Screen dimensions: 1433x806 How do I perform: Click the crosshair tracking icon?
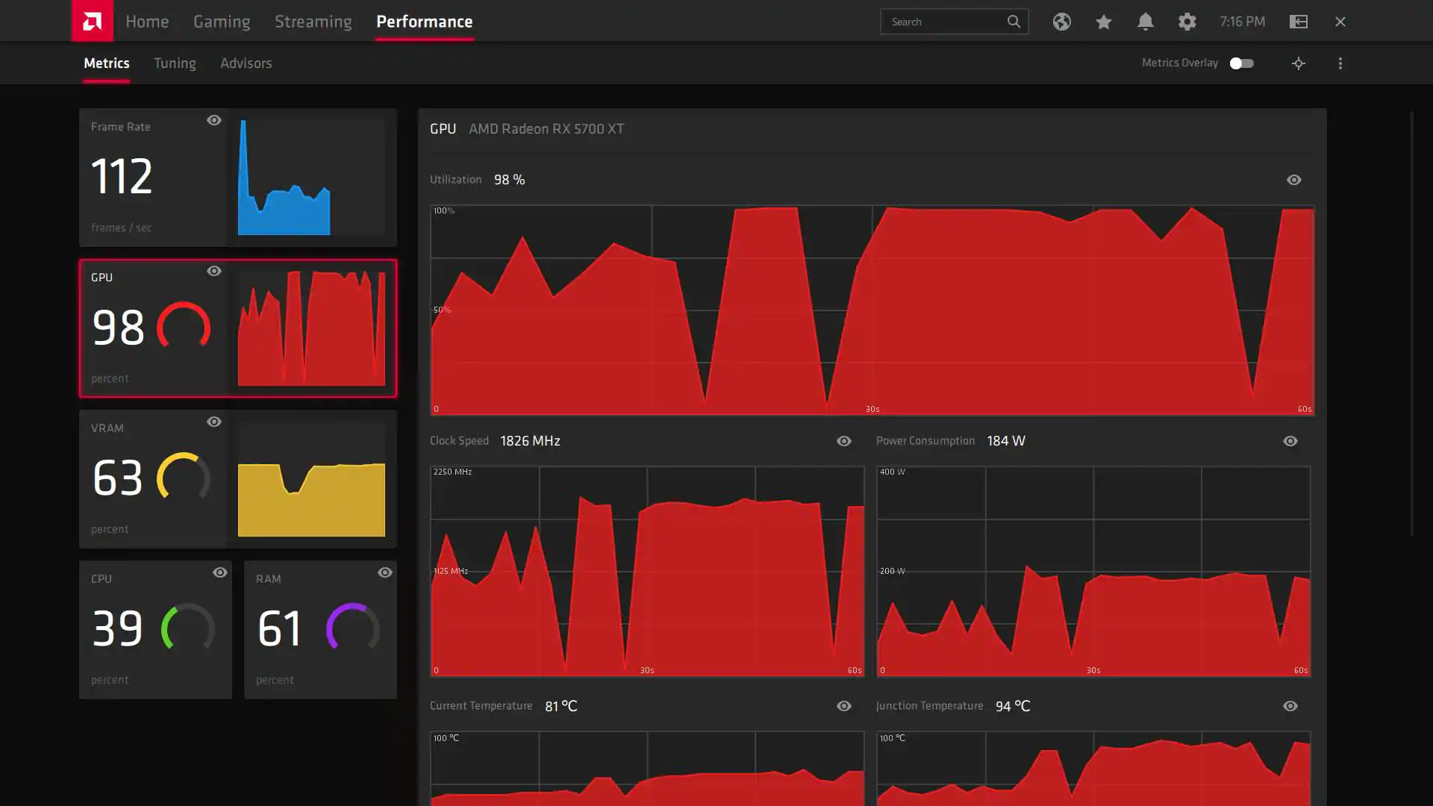coord(1298,63)
